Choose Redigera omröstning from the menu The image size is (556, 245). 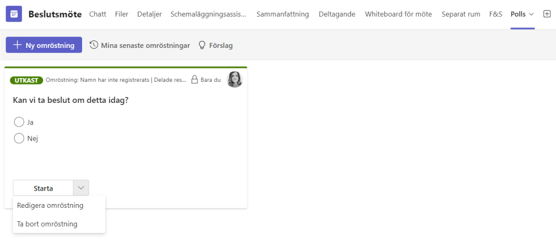point(59,205)
